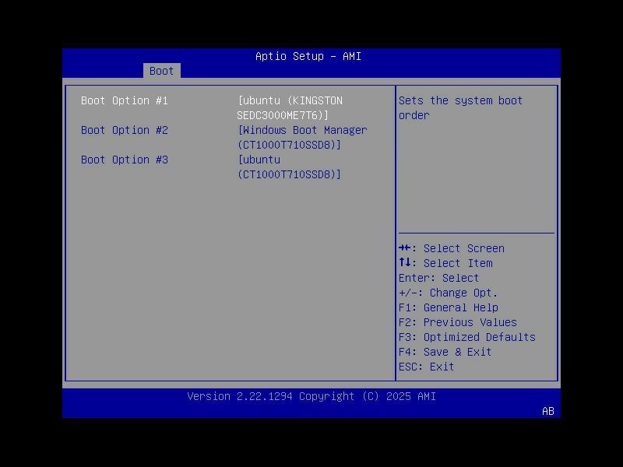
Task: Select the Boot Option #3 label
Action: [124, 160]
